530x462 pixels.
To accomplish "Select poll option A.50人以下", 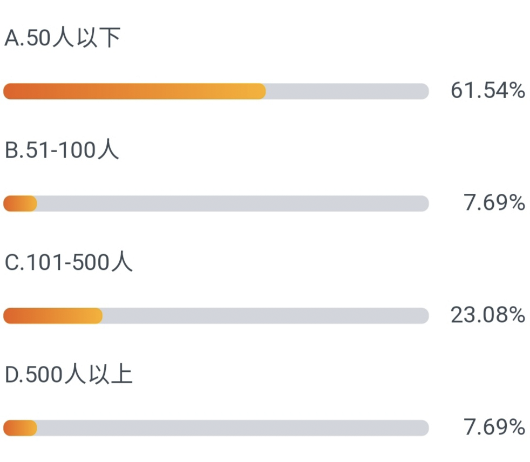I will click(x=63, y=38).
